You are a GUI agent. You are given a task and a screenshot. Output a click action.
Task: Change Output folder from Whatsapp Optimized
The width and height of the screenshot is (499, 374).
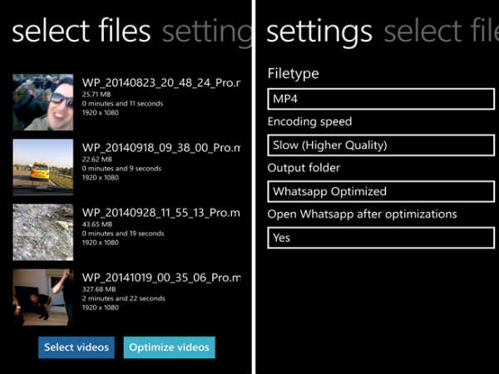(x=381, y=191)
